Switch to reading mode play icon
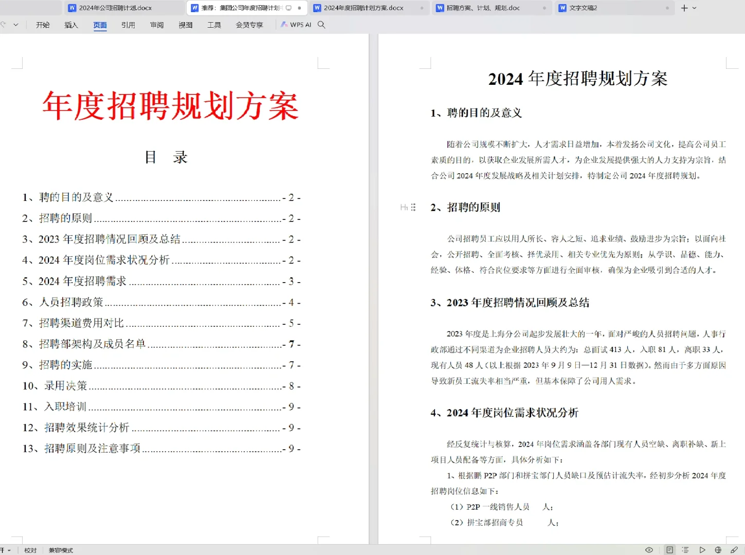The width and height of the screenshot is (745, 555). (x=702, y=550)
